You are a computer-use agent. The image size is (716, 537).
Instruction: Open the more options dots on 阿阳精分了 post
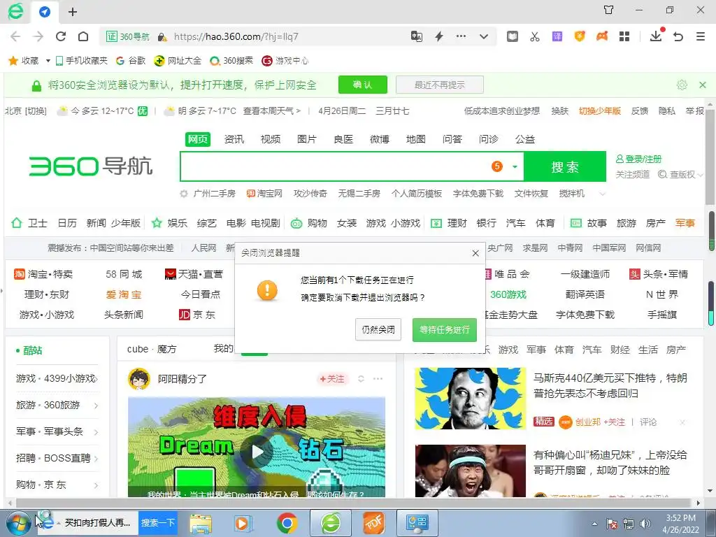378,378
